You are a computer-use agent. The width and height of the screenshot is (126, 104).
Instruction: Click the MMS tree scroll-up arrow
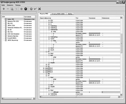[x=121, y=17]
